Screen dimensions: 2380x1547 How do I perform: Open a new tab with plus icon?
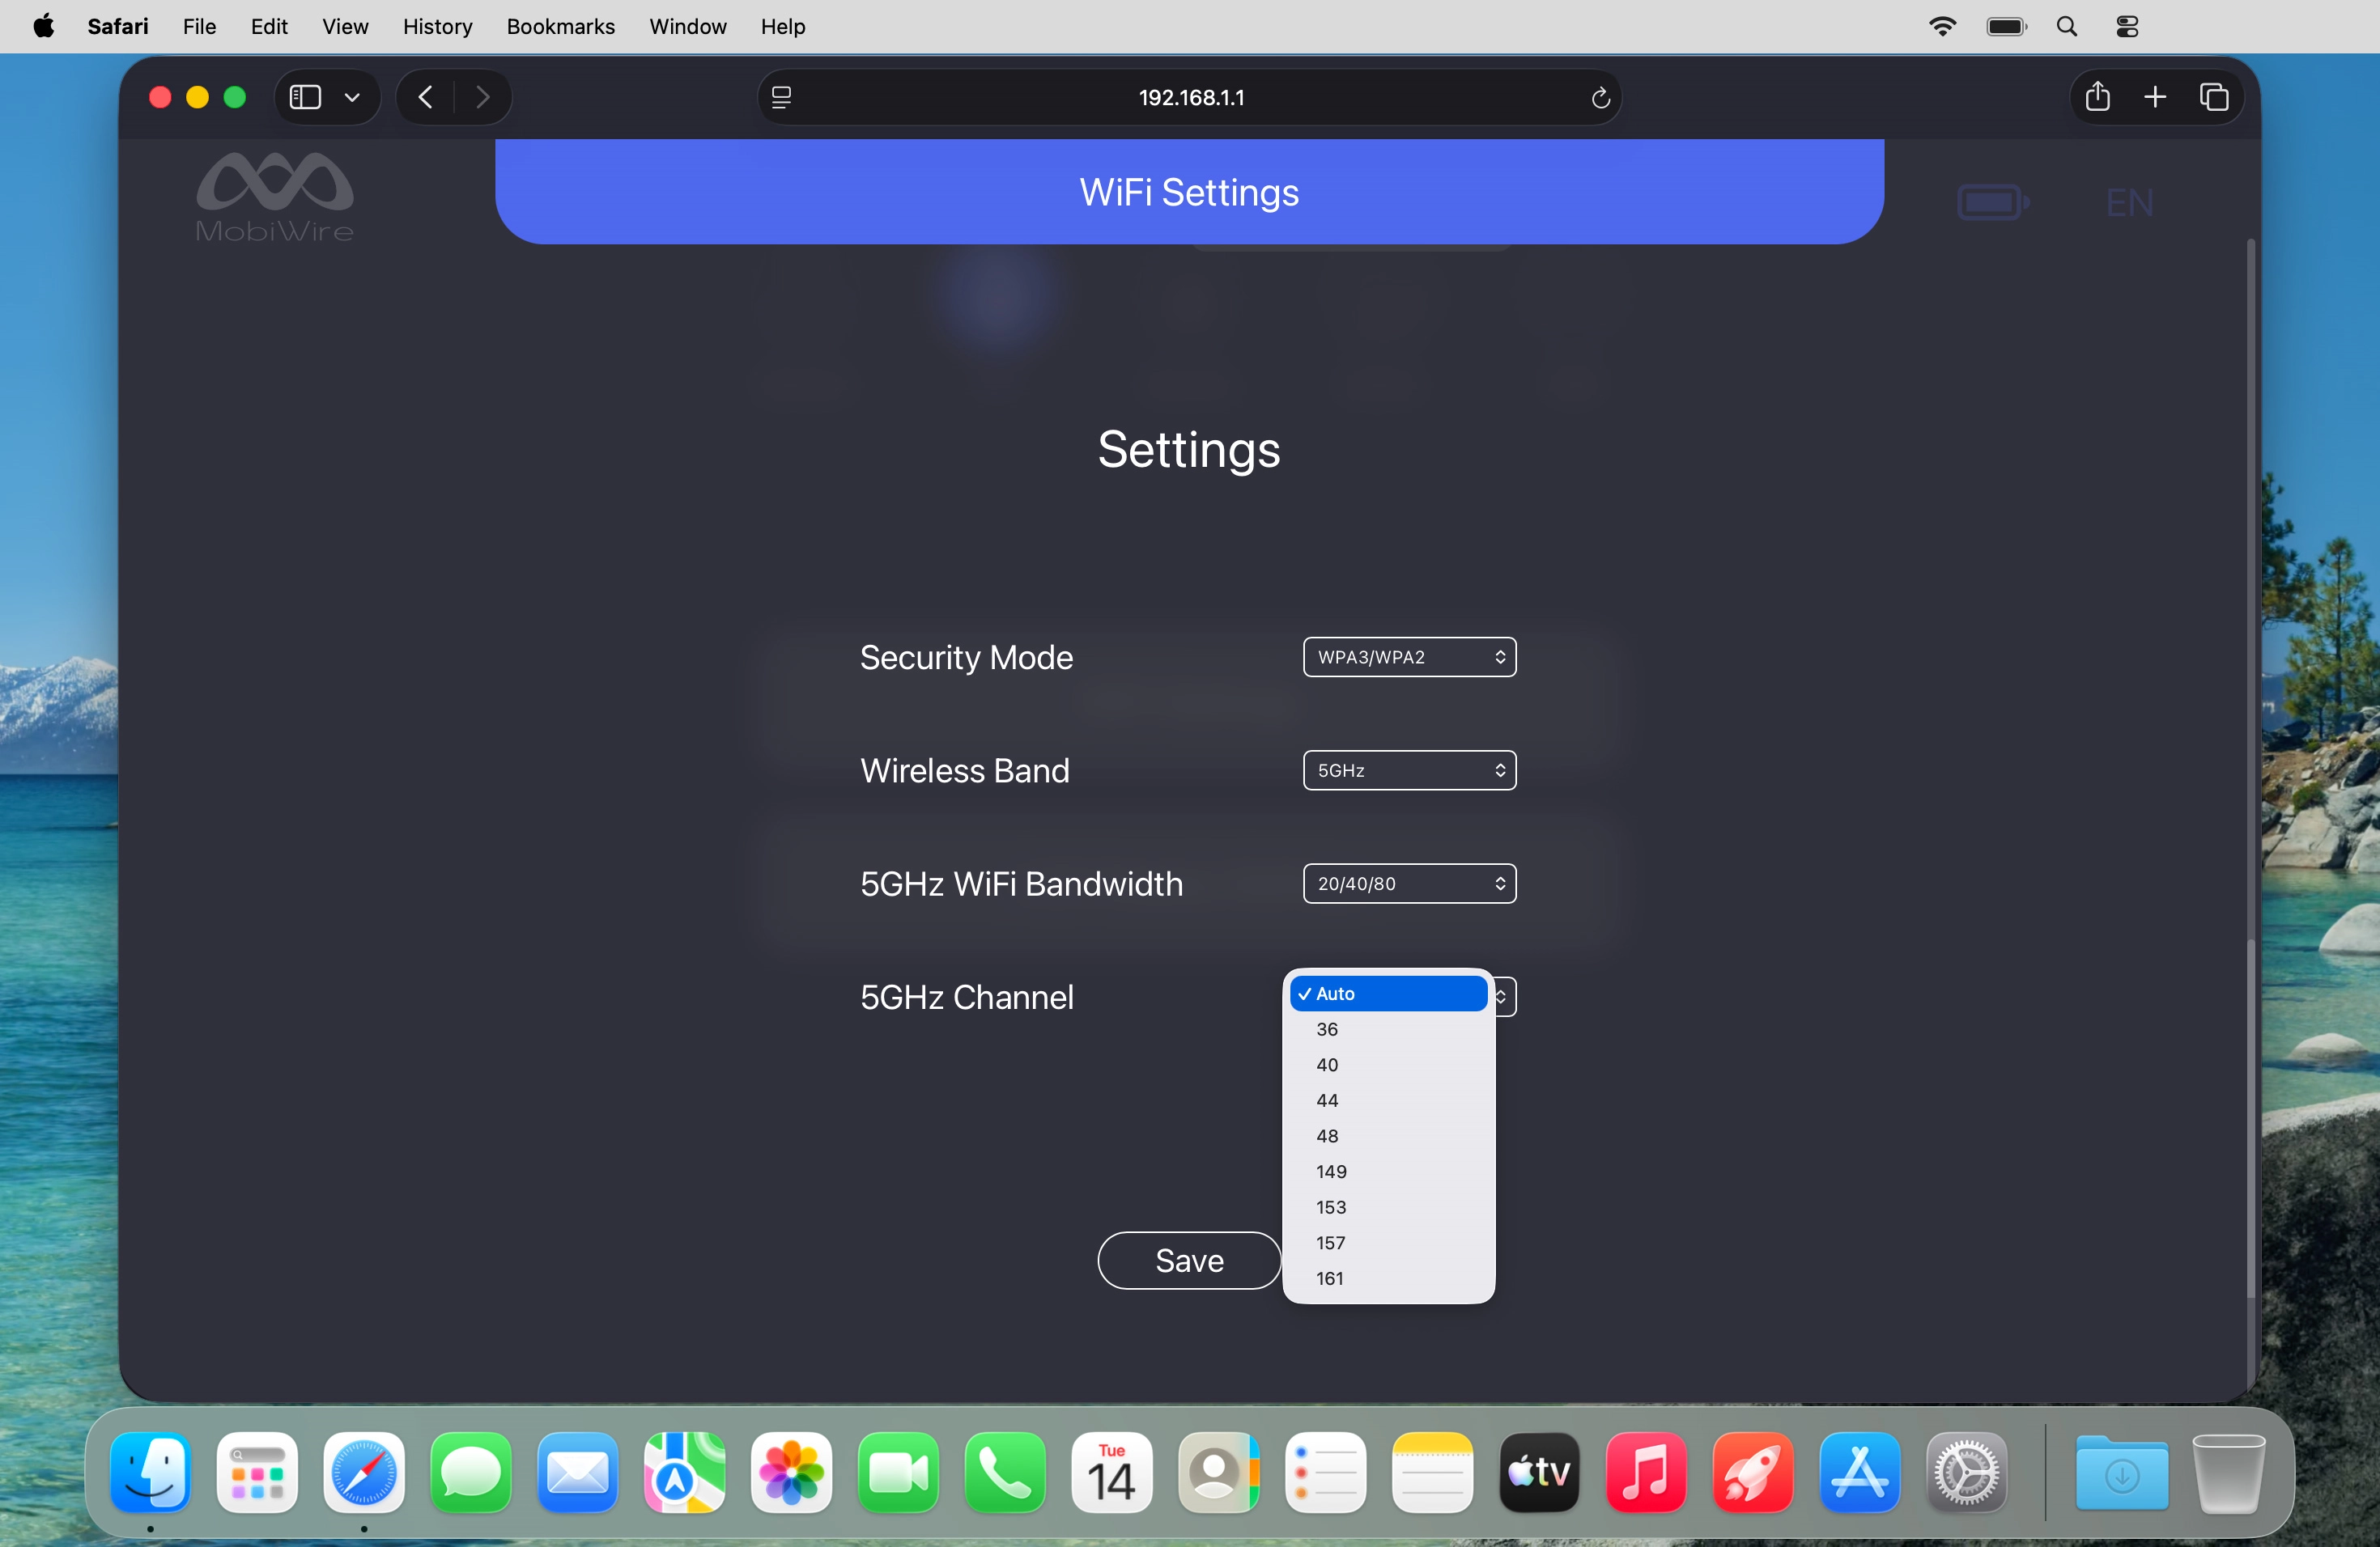tap(2155, 97)
